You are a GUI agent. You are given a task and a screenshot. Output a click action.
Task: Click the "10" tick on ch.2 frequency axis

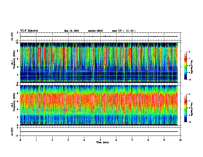point(18,85)
